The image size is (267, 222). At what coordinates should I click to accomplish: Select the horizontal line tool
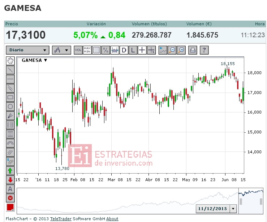click(x=10, y=79)
